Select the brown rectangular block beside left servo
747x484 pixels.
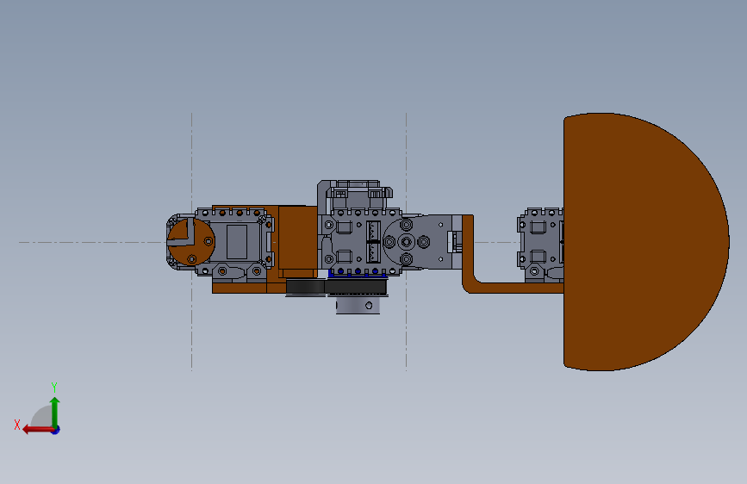[298, 237]
